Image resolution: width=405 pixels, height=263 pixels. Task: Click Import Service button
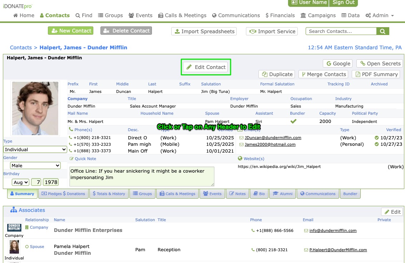(x=272, y=31)
